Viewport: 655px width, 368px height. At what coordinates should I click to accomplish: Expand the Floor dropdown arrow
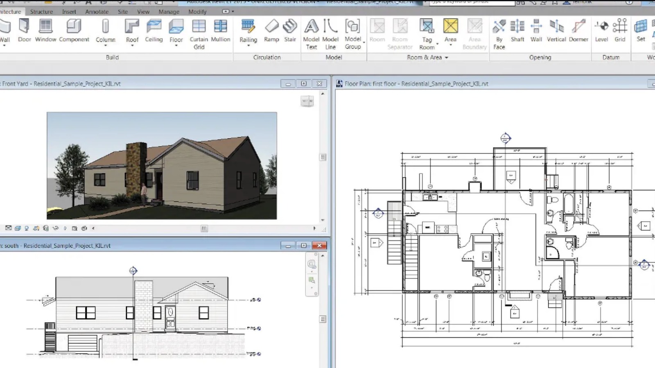(x=176, y=45)
